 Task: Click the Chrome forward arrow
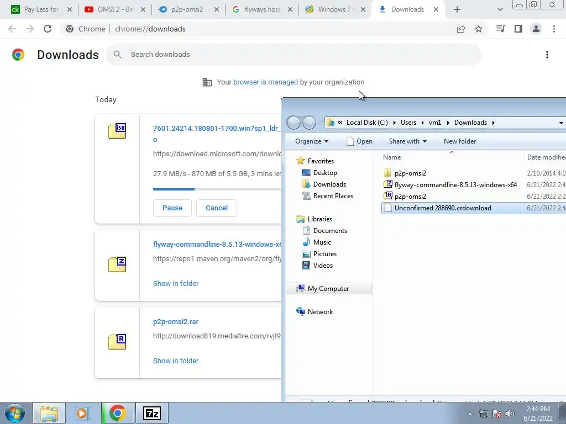coord(30,29)
